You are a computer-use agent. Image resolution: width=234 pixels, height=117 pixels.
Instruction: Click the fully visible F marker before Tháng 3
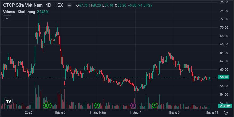click(x=49, y=106)
